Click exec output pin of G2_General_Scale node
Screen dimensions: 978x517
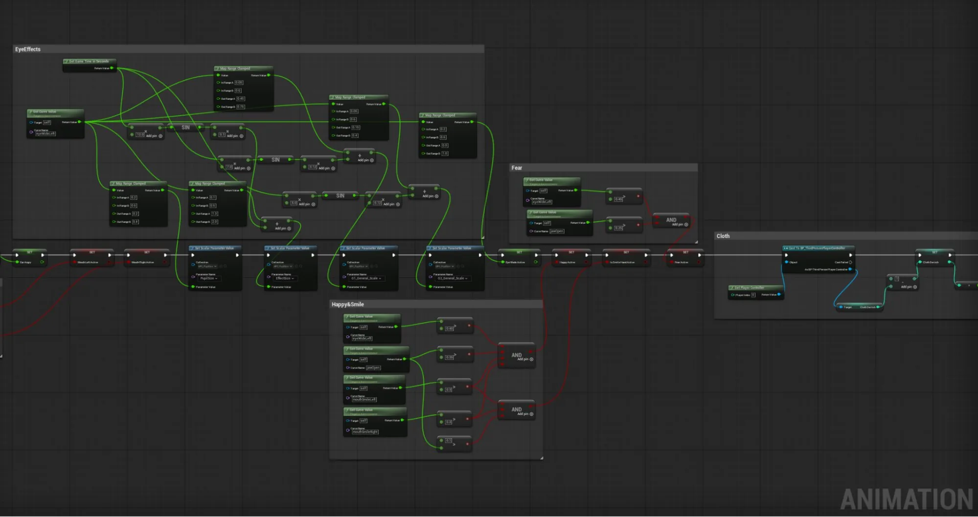pyautogui.click(x=480, y=255)
